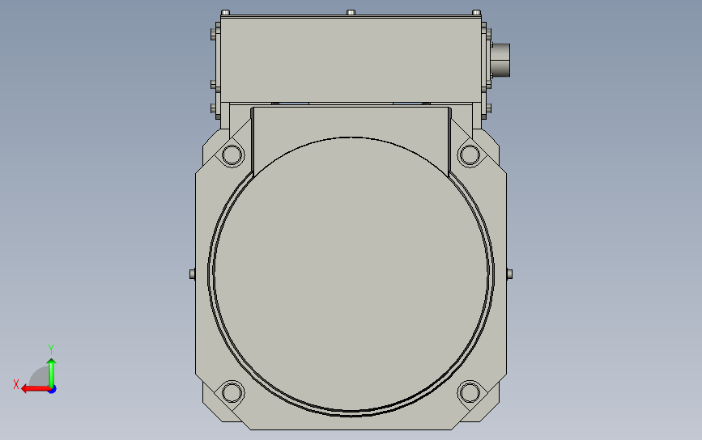Pick the lower-left mounting hole on the flange
Image resolution: width=702 pixels, height=440 pixels.
point(232,392)
